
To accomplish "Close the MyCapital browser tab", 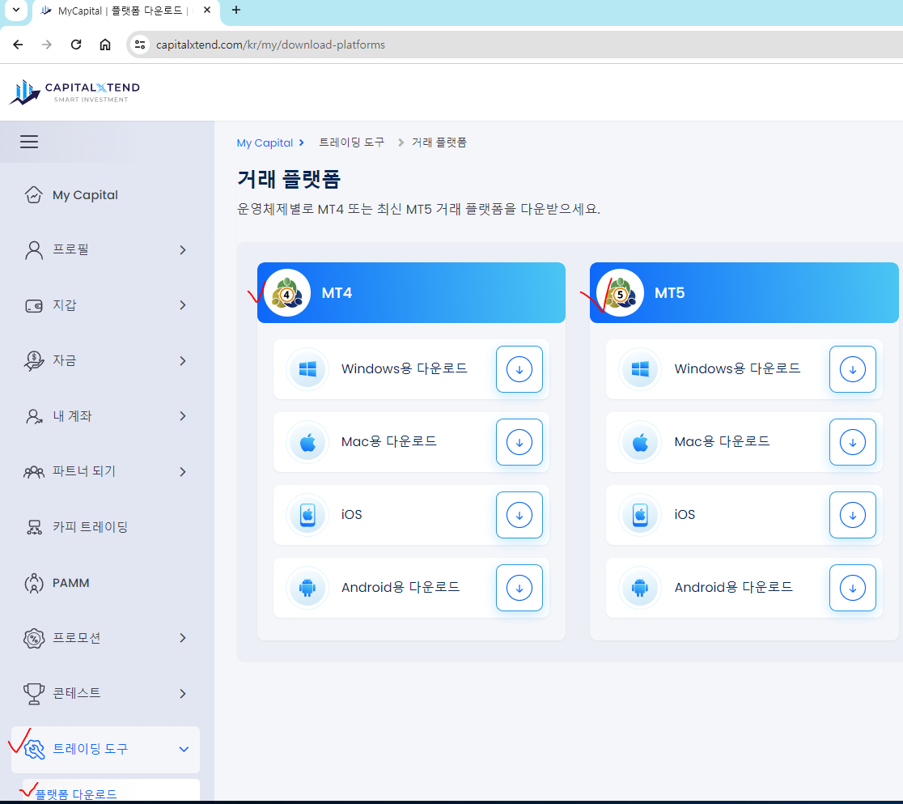I will point(207,11).
